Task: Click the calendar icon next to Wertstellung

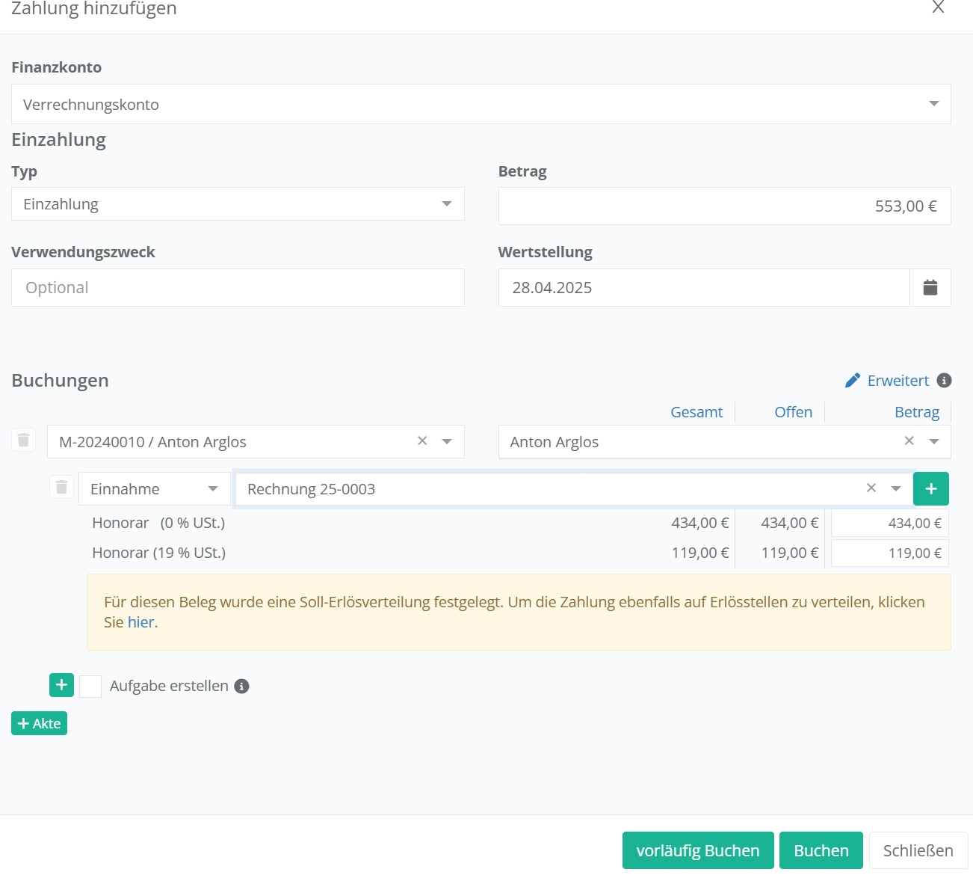Action: pos(930,288)
